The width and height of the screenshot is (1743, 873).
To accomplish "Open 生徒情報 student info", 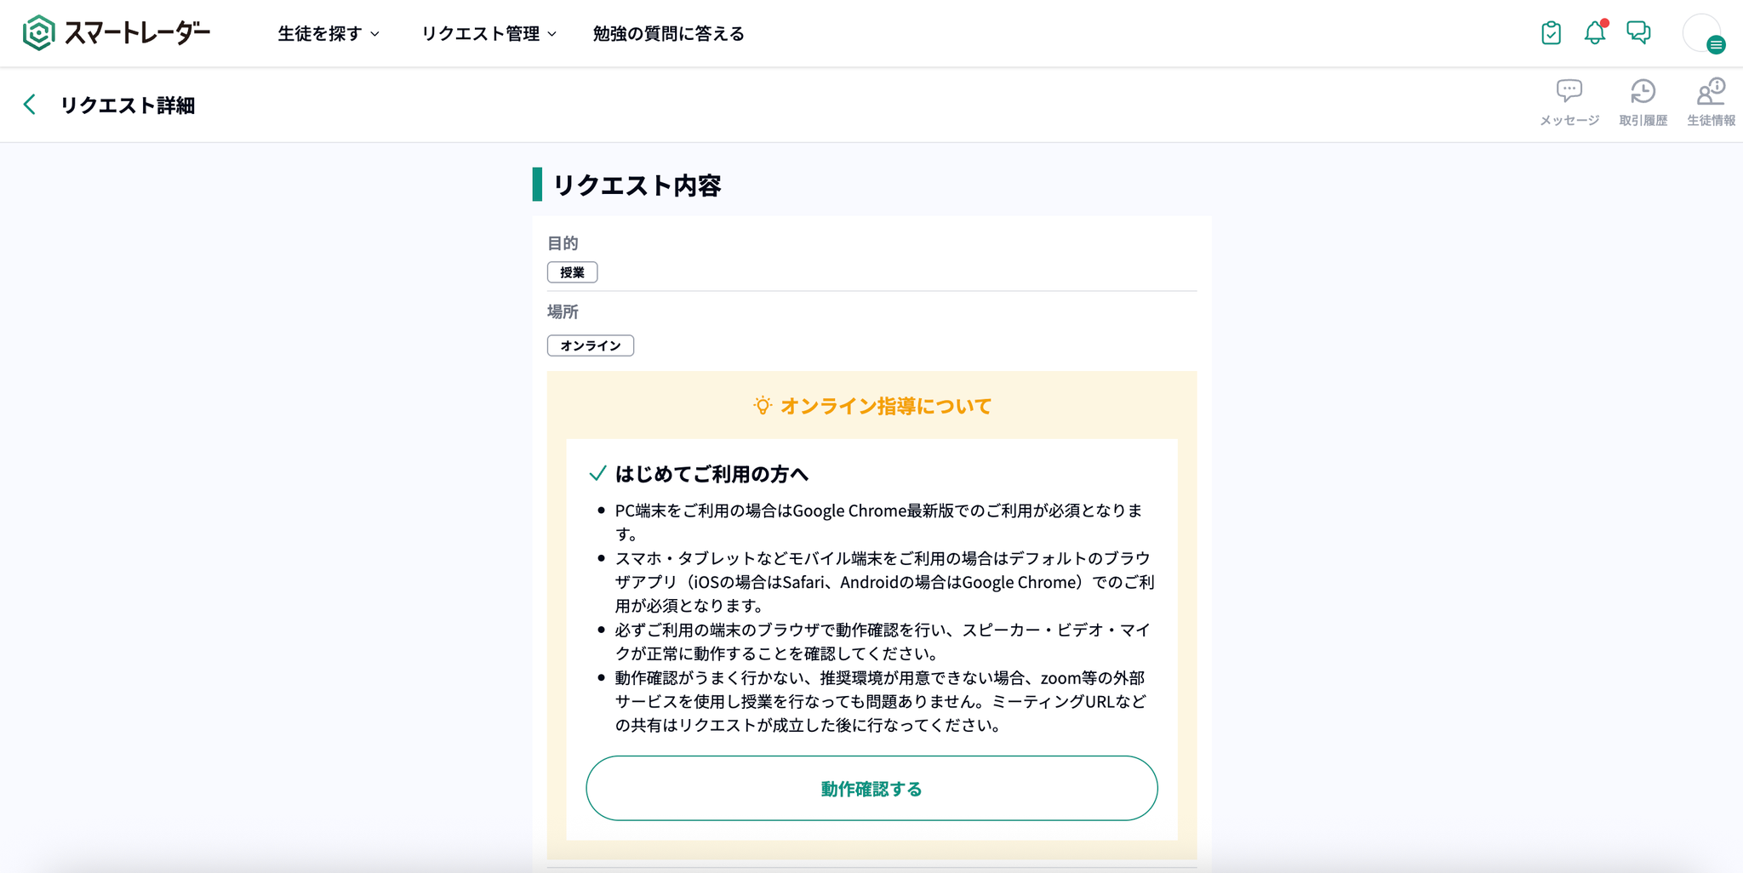I will click(x=1711, y=102).
